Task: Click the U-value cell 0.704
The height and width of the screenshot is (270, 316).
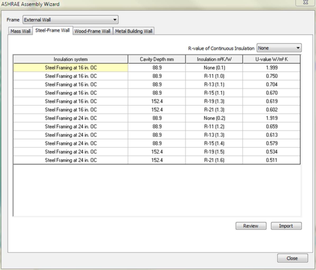Action: 272,85
